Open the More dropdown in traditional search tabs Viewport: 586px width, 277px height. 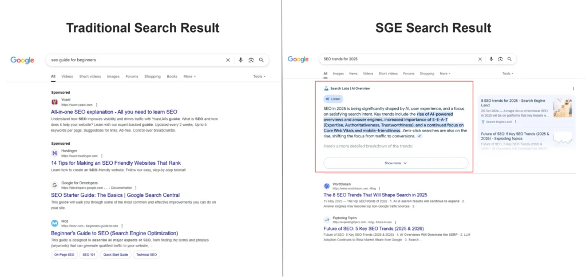tap(189, 76)
